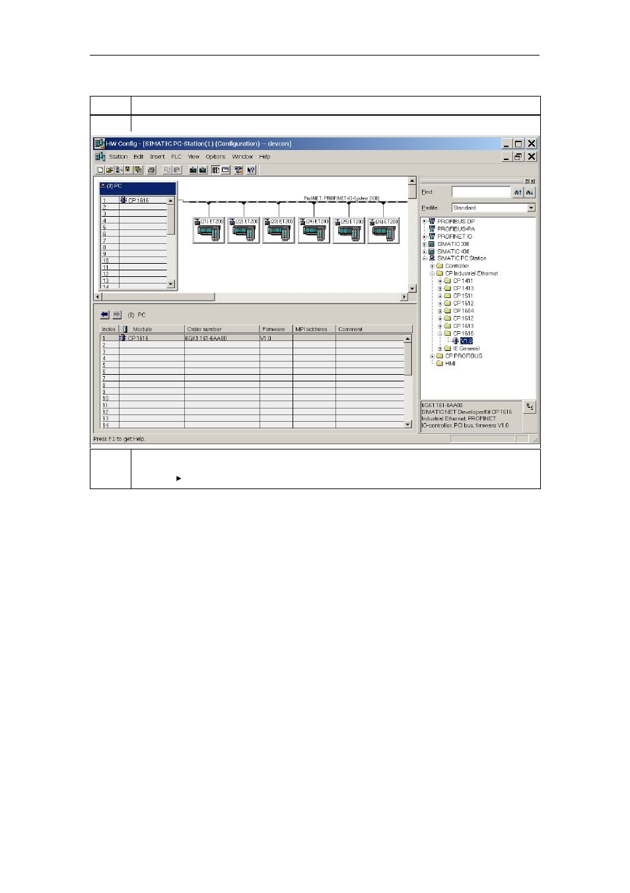This screenshot has height=893, width=630.
Task: Click the Configure Network toolbar icon
Action: click(x=238, y=170)
